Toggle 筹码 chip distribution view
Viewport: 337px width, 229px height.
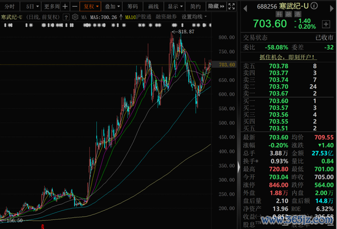(132, 7)
